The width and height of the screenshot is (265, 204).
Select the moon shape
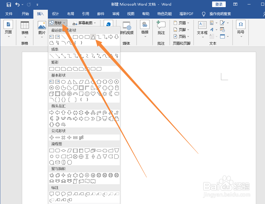pyautogui.click(x=111, y=94)
